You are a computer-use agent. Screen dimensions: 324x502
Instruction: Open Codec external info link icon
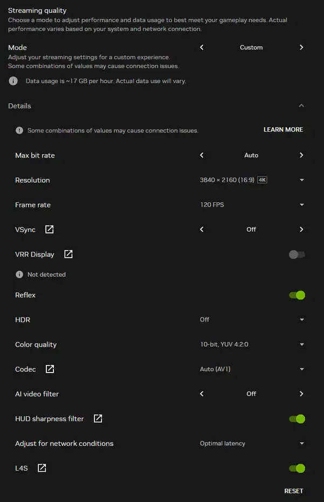(x=50, y=369)
